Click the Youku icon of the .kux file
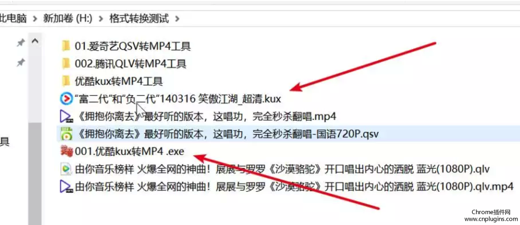 point(66,99)
